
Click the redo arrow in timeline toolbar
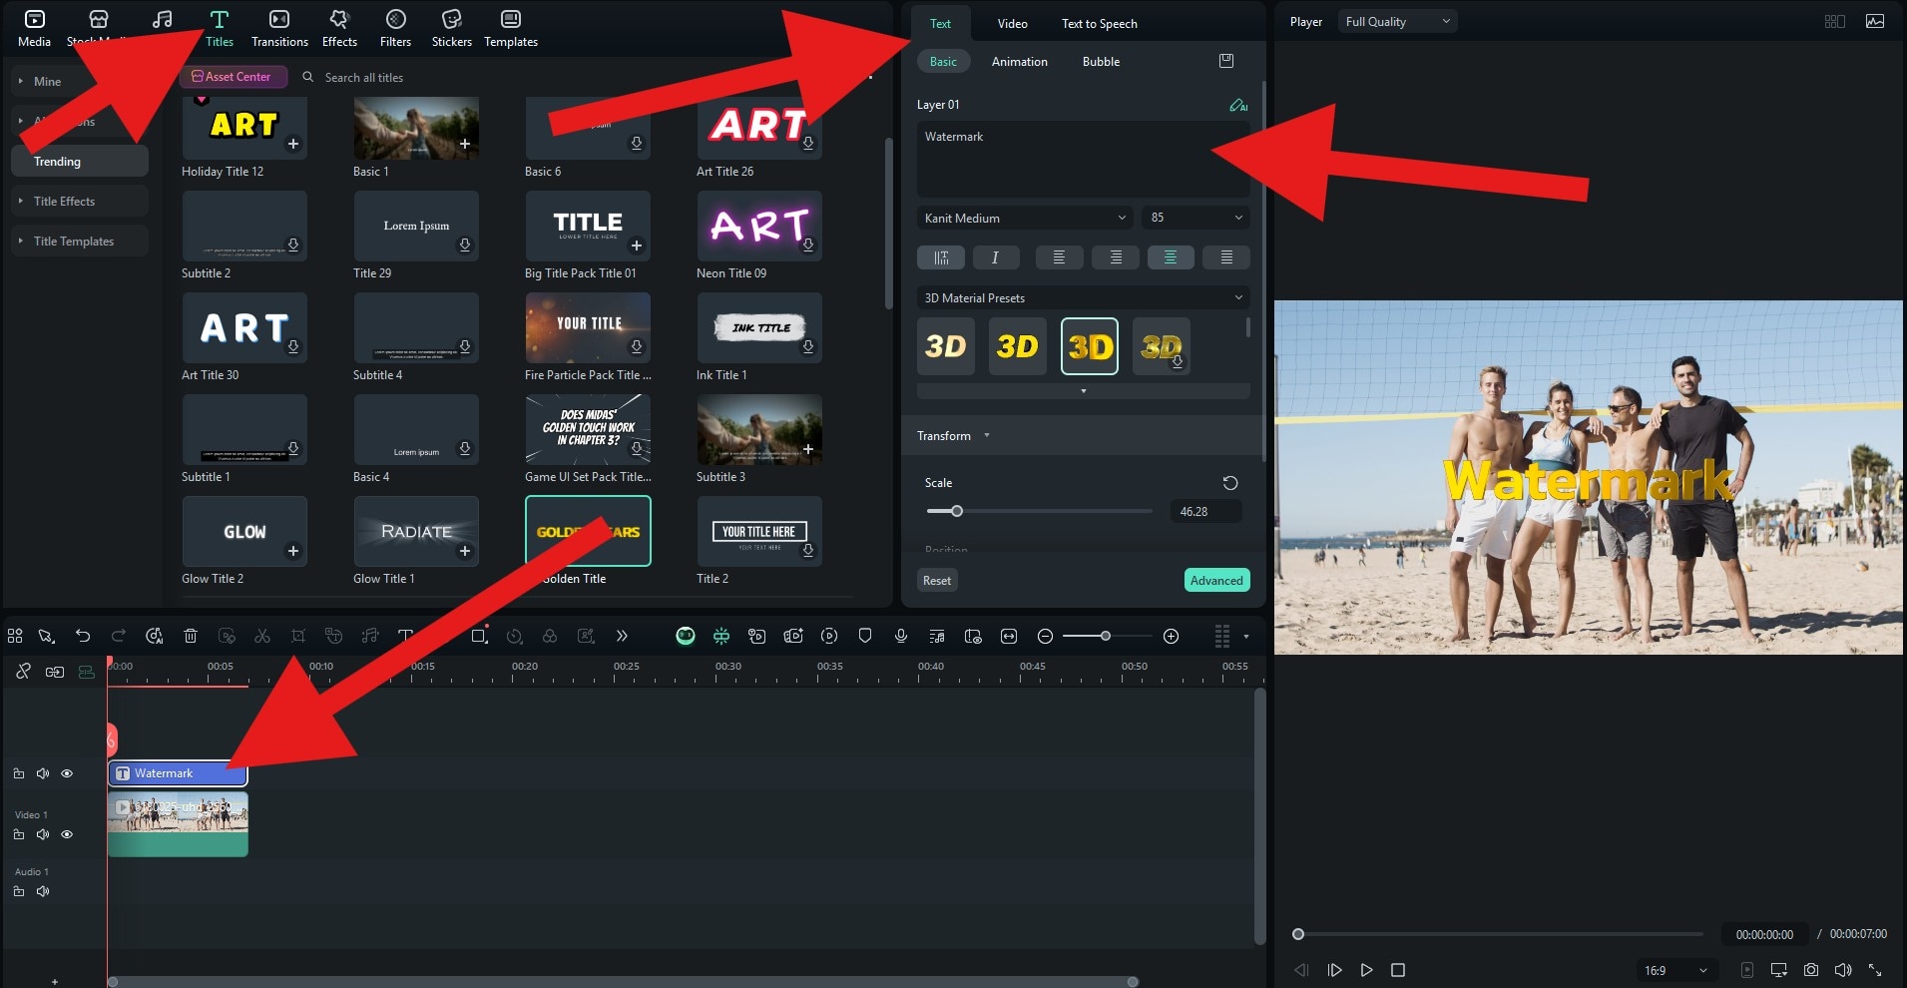(119, 636)
